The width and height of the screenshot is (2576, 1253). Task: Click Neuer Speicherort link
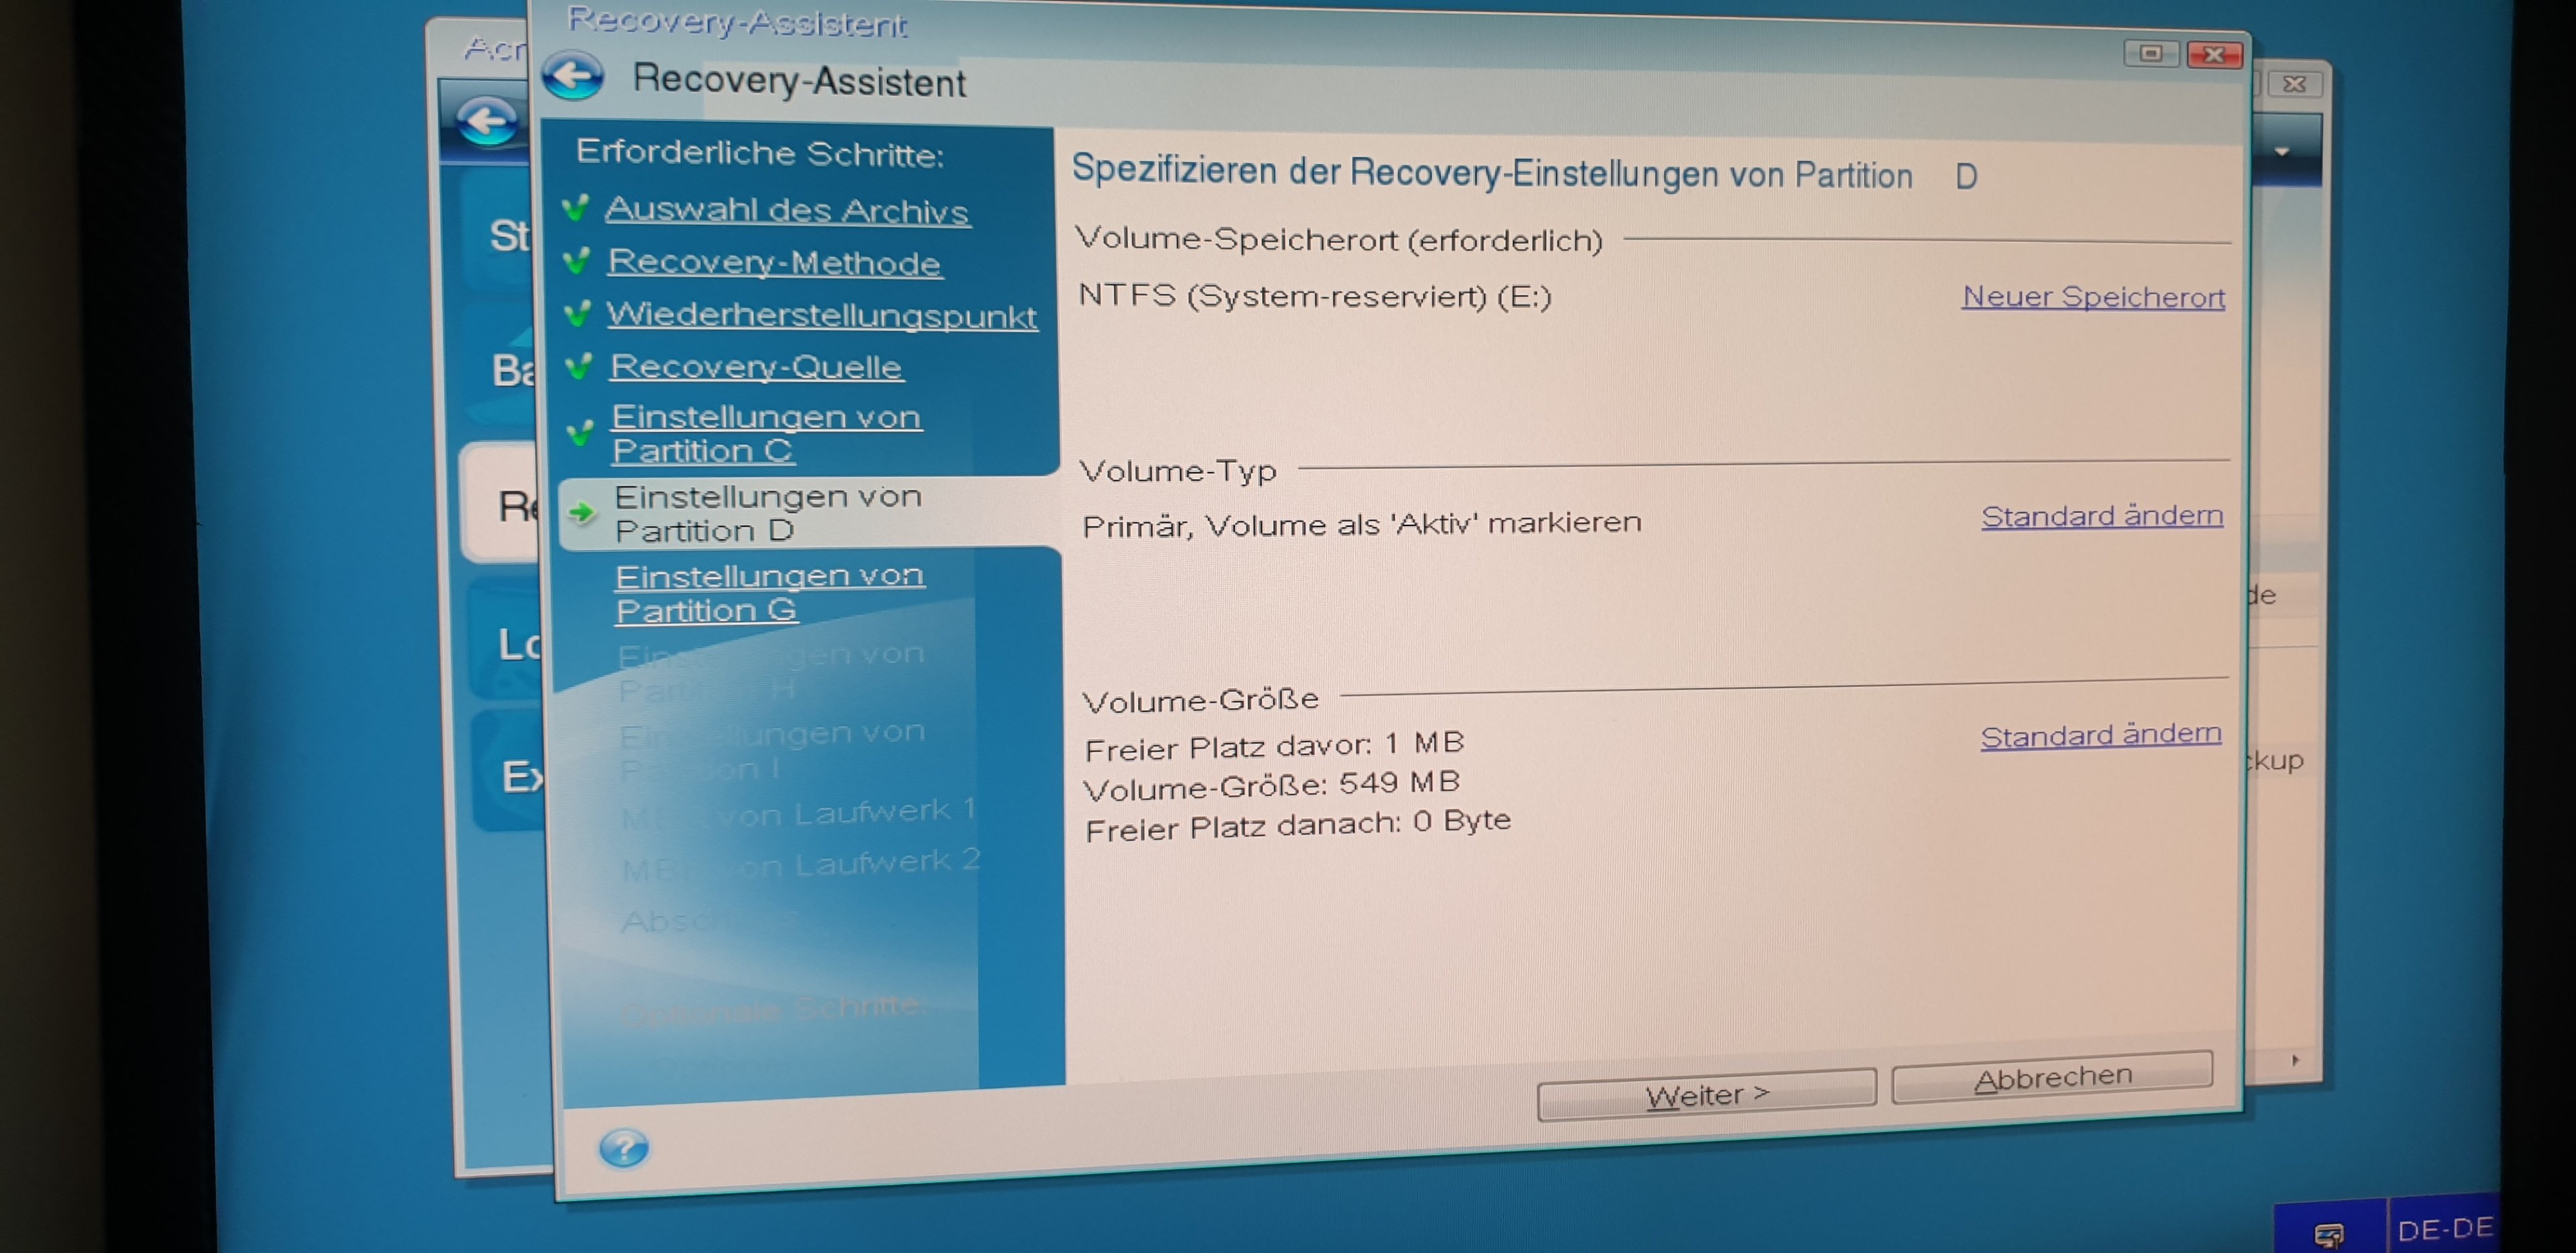point(2093,297)
